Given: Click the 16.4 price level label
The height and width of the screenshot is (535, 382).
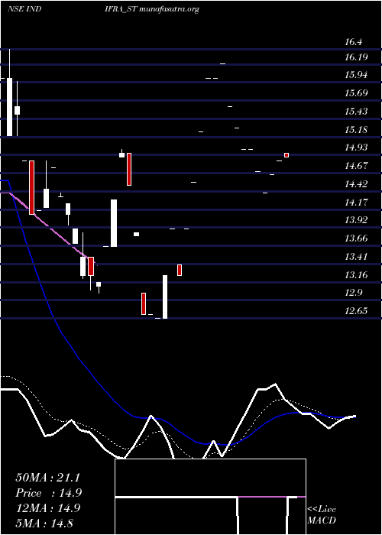Looking at the screenshot, I should [353, 42].
